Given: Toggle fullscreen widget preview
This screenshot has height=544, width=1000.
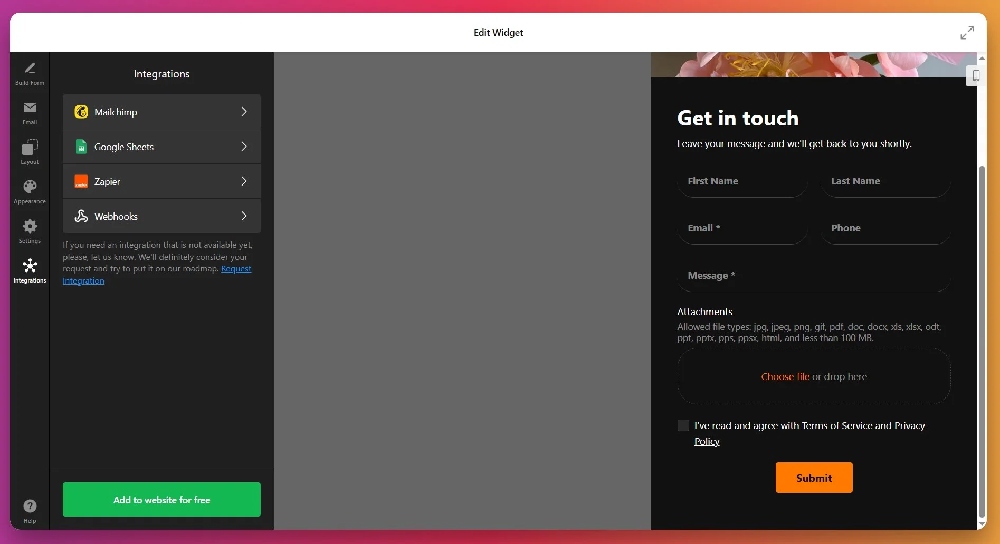Looking at the screenshot, I should (x=967, y=32).
